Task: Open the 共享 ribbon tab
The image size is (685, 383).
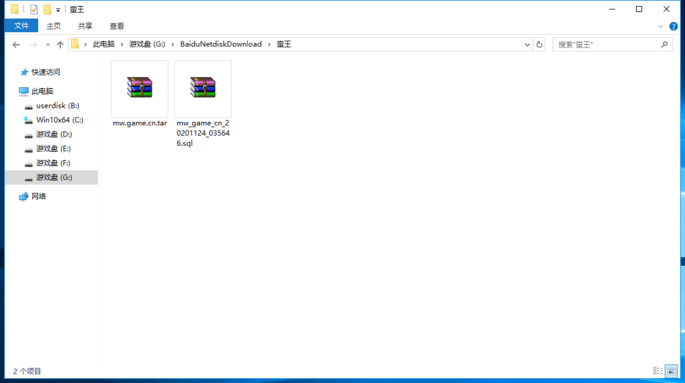Action: [x=85, y=26]
